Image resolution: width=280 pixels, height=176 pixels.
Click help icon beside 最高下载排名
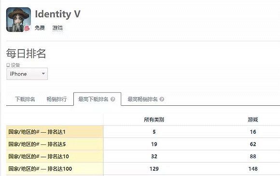coord(112,99)
